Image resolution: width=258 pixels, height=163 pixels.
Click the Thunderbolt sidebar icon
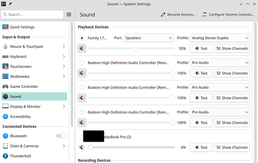(6, 156)
